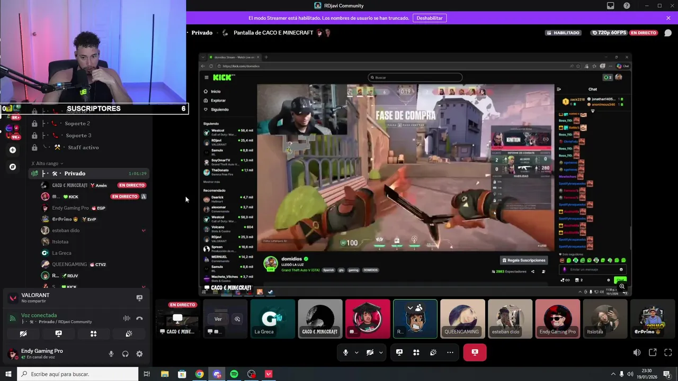This screenshot has height=381, width=678.
Task: Collapse the Alto rango category
Action: pos(48,164)
